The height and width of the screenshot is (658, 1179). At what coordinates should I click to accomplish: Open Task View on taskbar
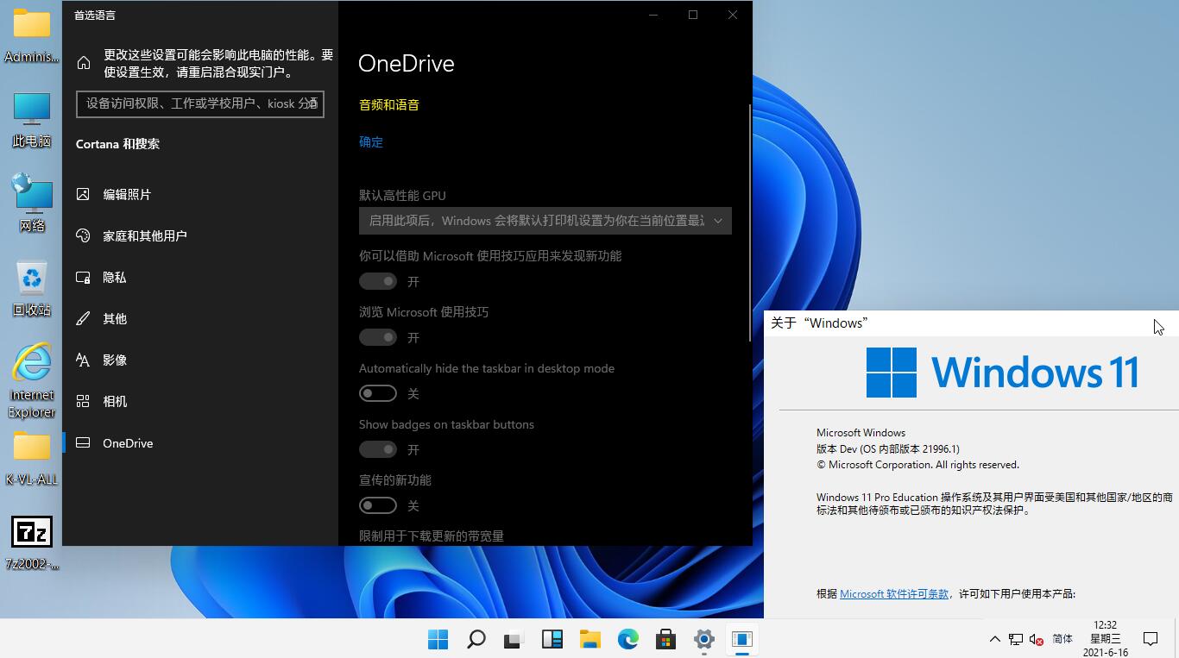[514, 639]
